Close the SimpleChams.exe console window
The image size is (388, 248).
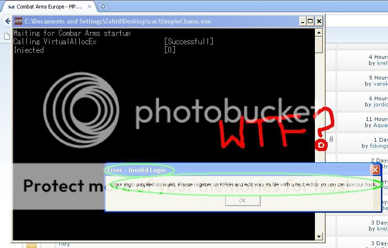pyautogui.click(x=319, y=21)
